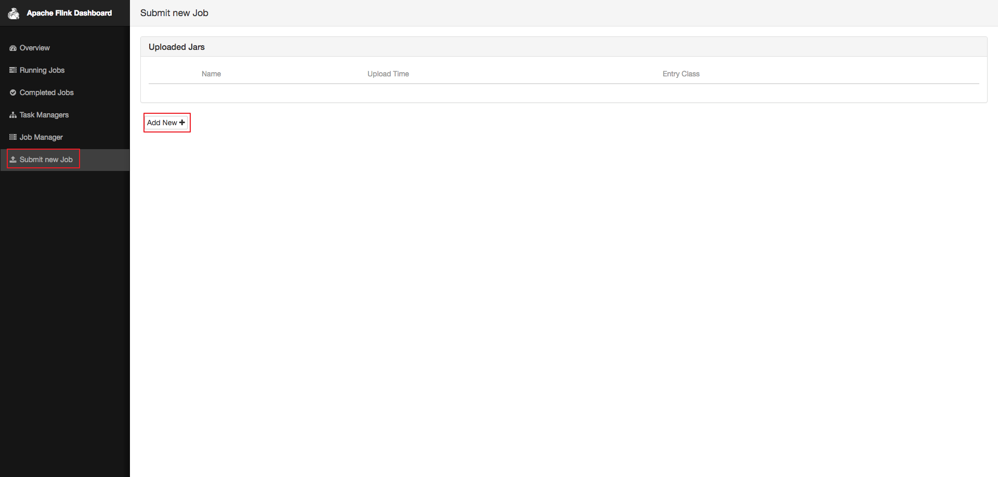Open the Task Managers view
Image resolution: width=998 pixels, height=477 pixels.
click(44, 115)
